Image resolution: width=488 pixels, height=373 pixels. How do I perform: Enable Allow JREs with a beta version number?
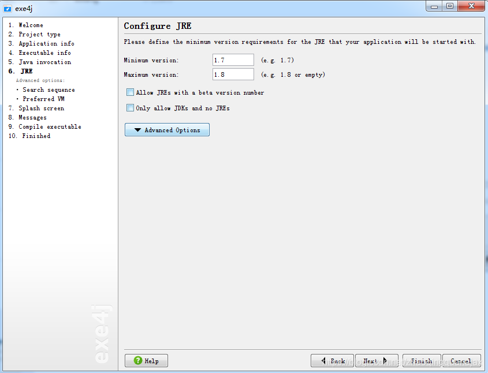click(130, 92)
